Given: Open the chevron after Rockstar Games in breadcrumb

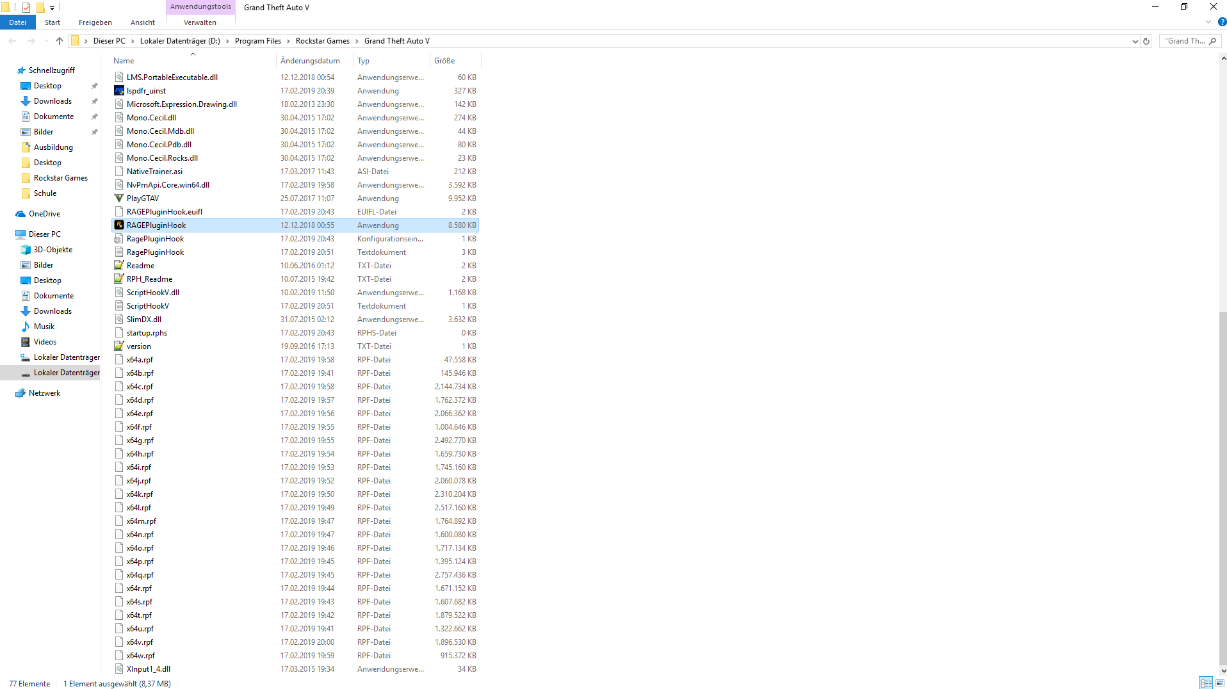Looking at the screenshot, I should click(x=357, y=41).
